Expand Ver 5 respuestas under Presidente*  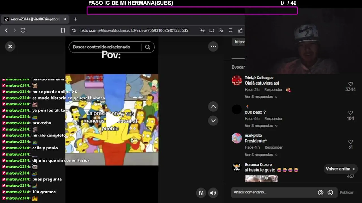click(261, 155)
